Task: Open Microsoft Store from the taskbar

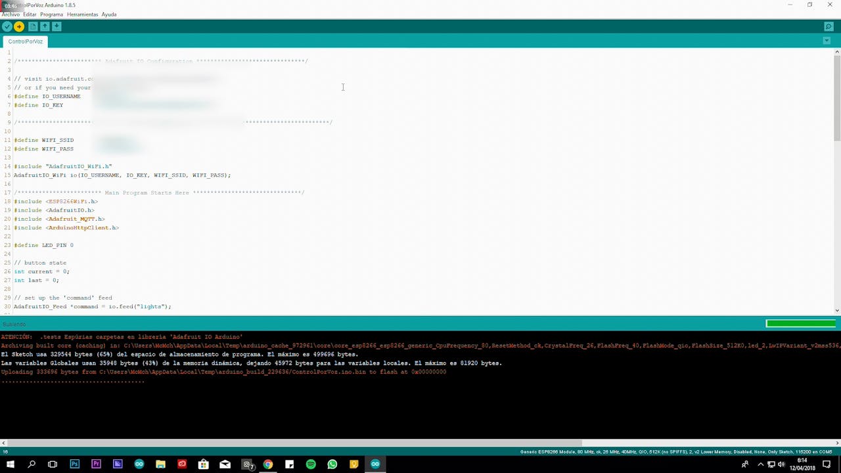Action: pyautogui.click(x=204, y=464)
